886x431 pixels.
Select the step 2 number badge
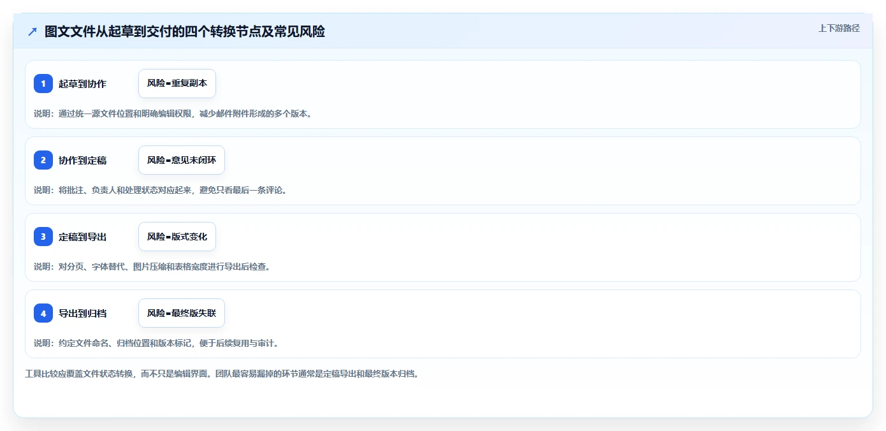click(x=43, y=160)
